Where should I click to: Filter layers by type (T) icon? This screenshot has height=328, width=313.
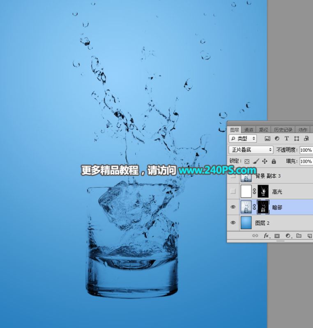click(x=287, y=139)
